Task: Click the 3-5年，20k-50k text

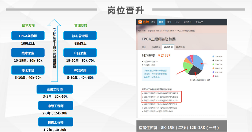Action: pos(55,97)
